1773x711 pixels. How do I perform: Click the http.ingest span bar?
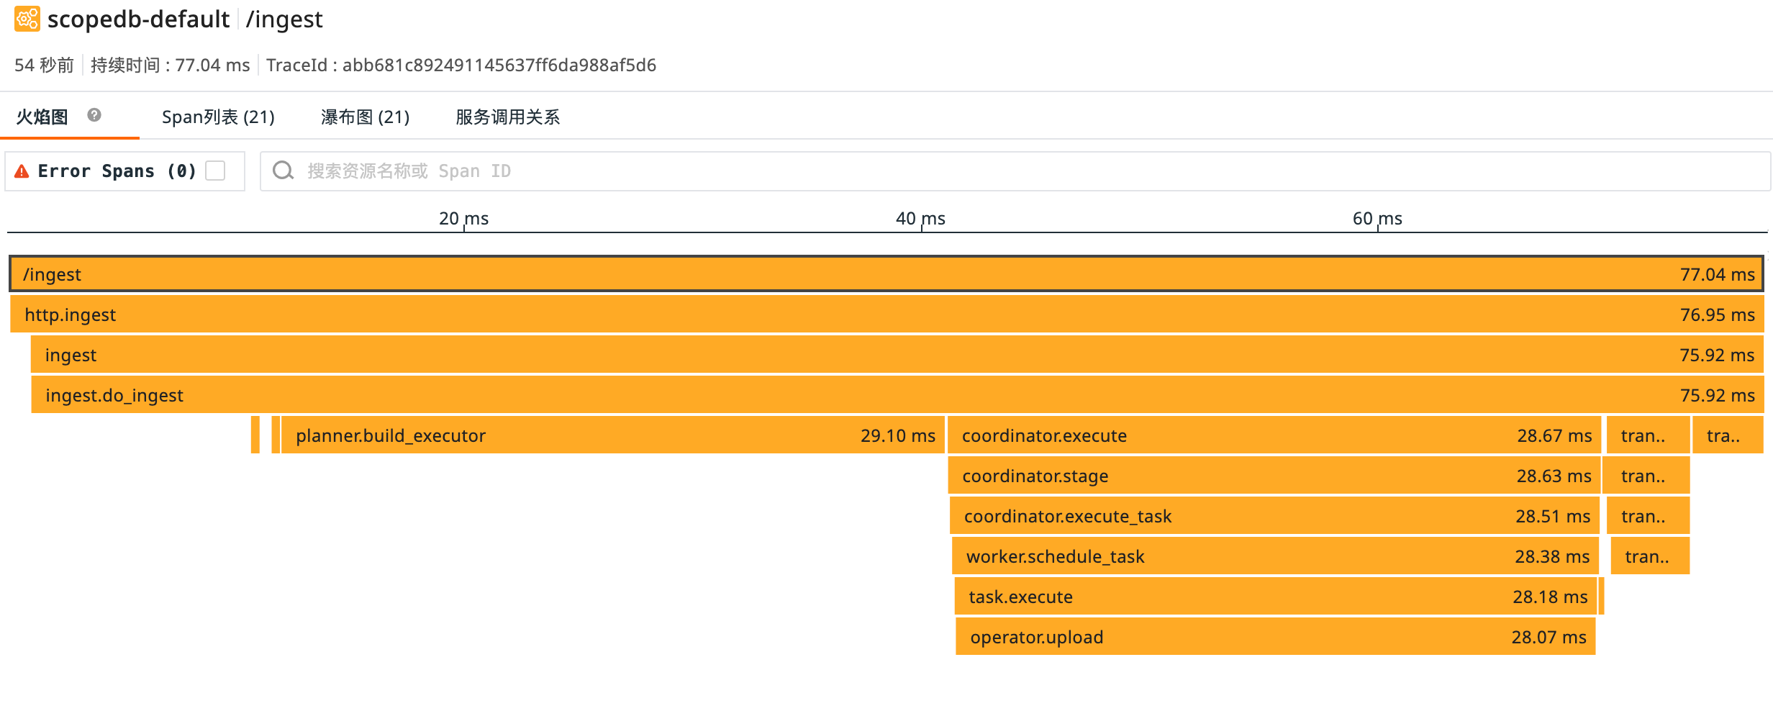tap(885, 314)
